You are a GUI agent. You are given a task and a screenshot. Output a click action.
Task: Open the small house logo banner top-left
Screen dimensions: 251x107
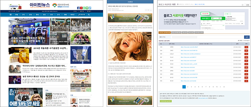click(x=15, y=7)
